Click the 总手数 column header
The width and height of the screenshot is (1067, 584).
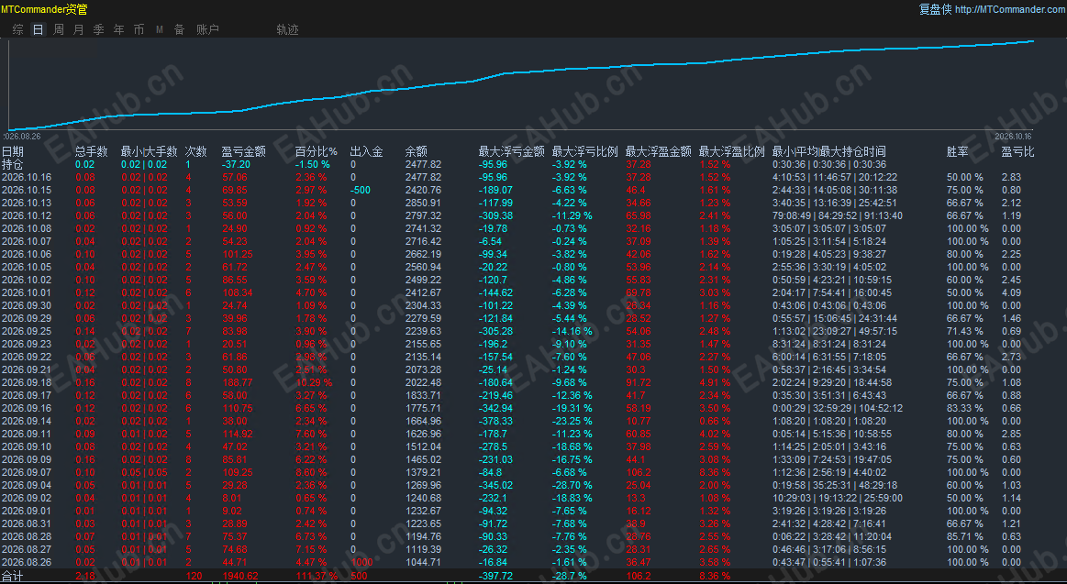point(91,151)
